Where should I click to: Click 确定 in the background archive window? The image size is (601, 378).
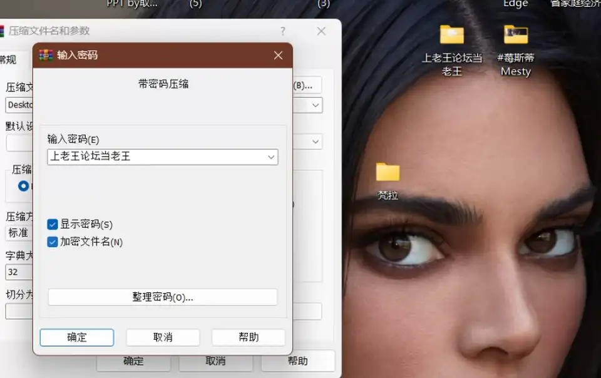(x=133, y=361)
